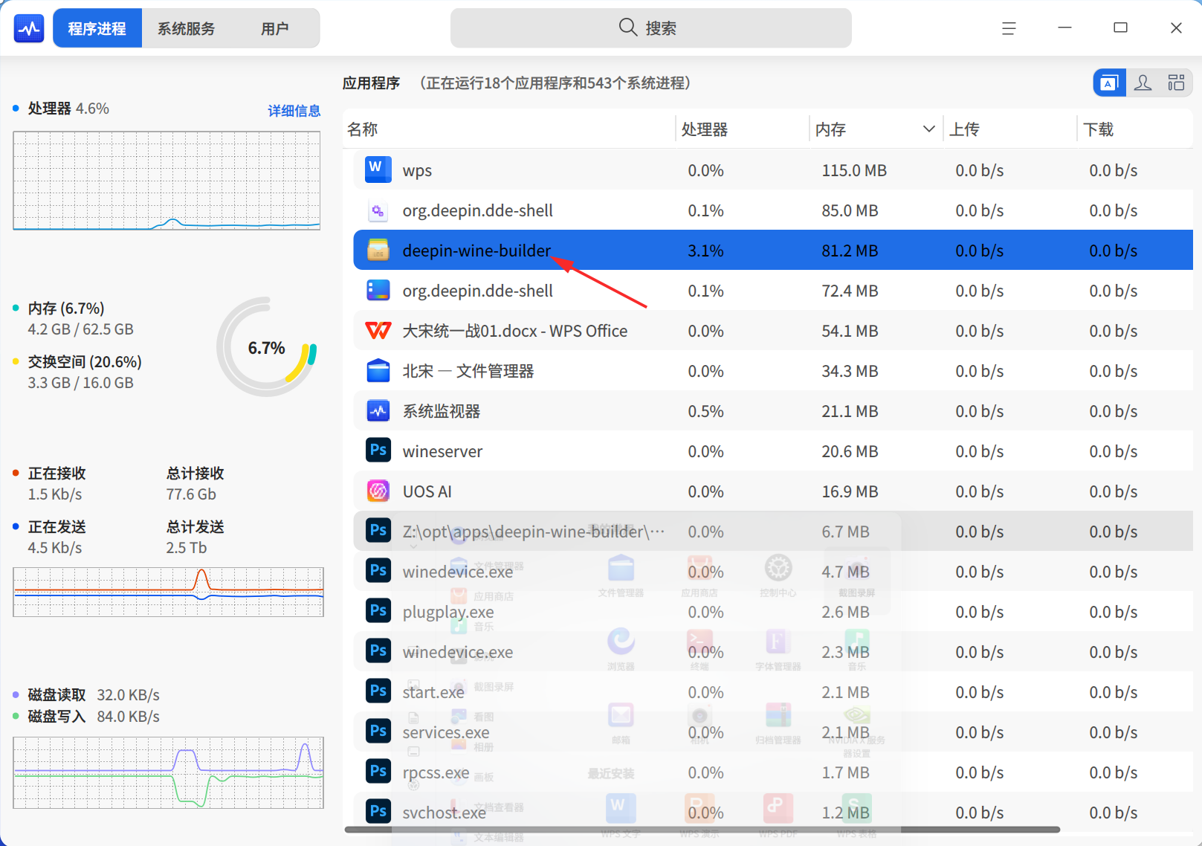The image size is (1202, 846).
Task: Click the plugplay.exe Ps icon
Action: (378, 611)
